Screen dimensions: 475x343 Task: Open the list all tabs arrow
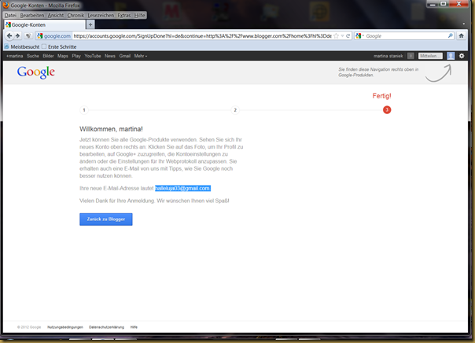pyautogui.click(x=463, y=24)
